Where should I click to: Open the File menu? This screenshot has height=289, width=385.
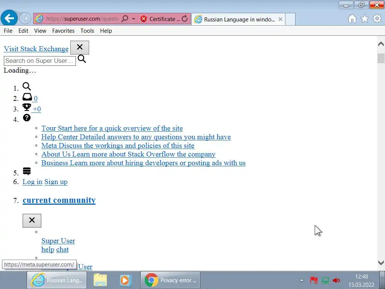pos(8,31)
